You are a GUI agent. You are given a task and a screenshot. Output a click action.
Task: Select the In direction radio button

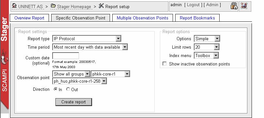[x=55, y=89]
